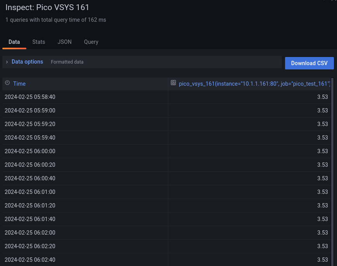Open the JSON tab

pos(65,42)
